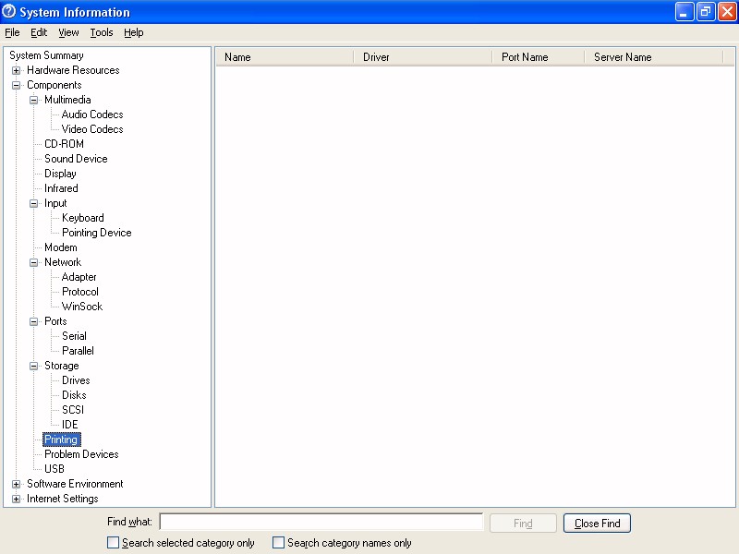The image size is (739, 554).
Task: Select the Parallel ports category
Action: coord(78,351)
